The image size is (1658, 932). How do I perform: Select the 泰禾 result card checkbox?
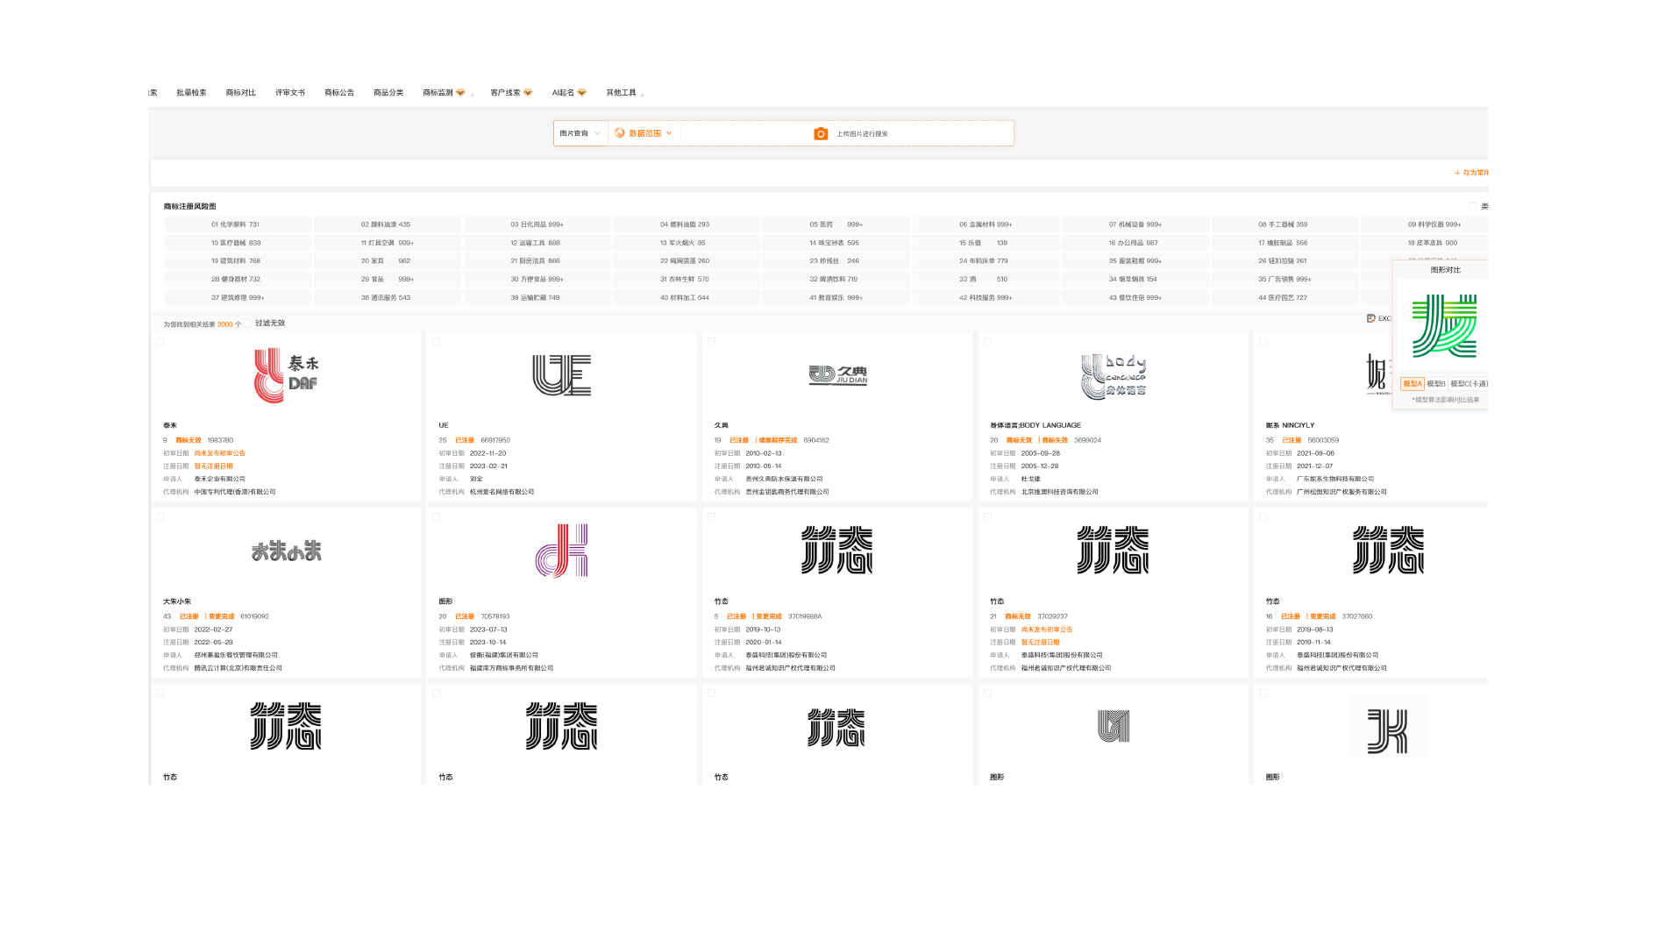160,342
